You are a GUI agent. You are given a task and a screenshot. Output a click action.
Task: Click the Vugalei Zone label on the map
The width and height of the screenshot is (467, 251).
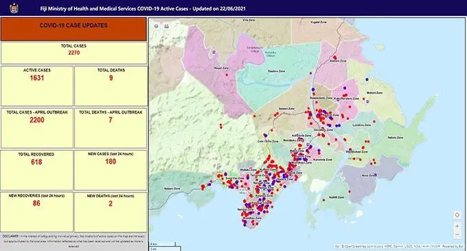point(319,22)
